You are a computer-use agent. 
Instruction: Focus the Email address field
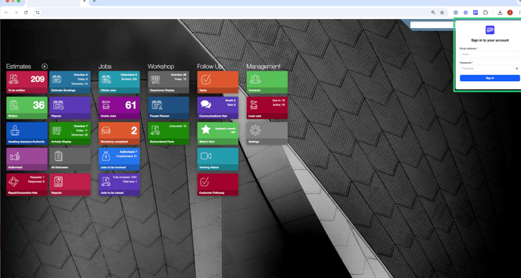[489, 55]
